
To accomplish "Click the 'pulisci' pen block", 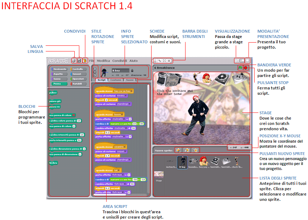I will click(53, 93).
